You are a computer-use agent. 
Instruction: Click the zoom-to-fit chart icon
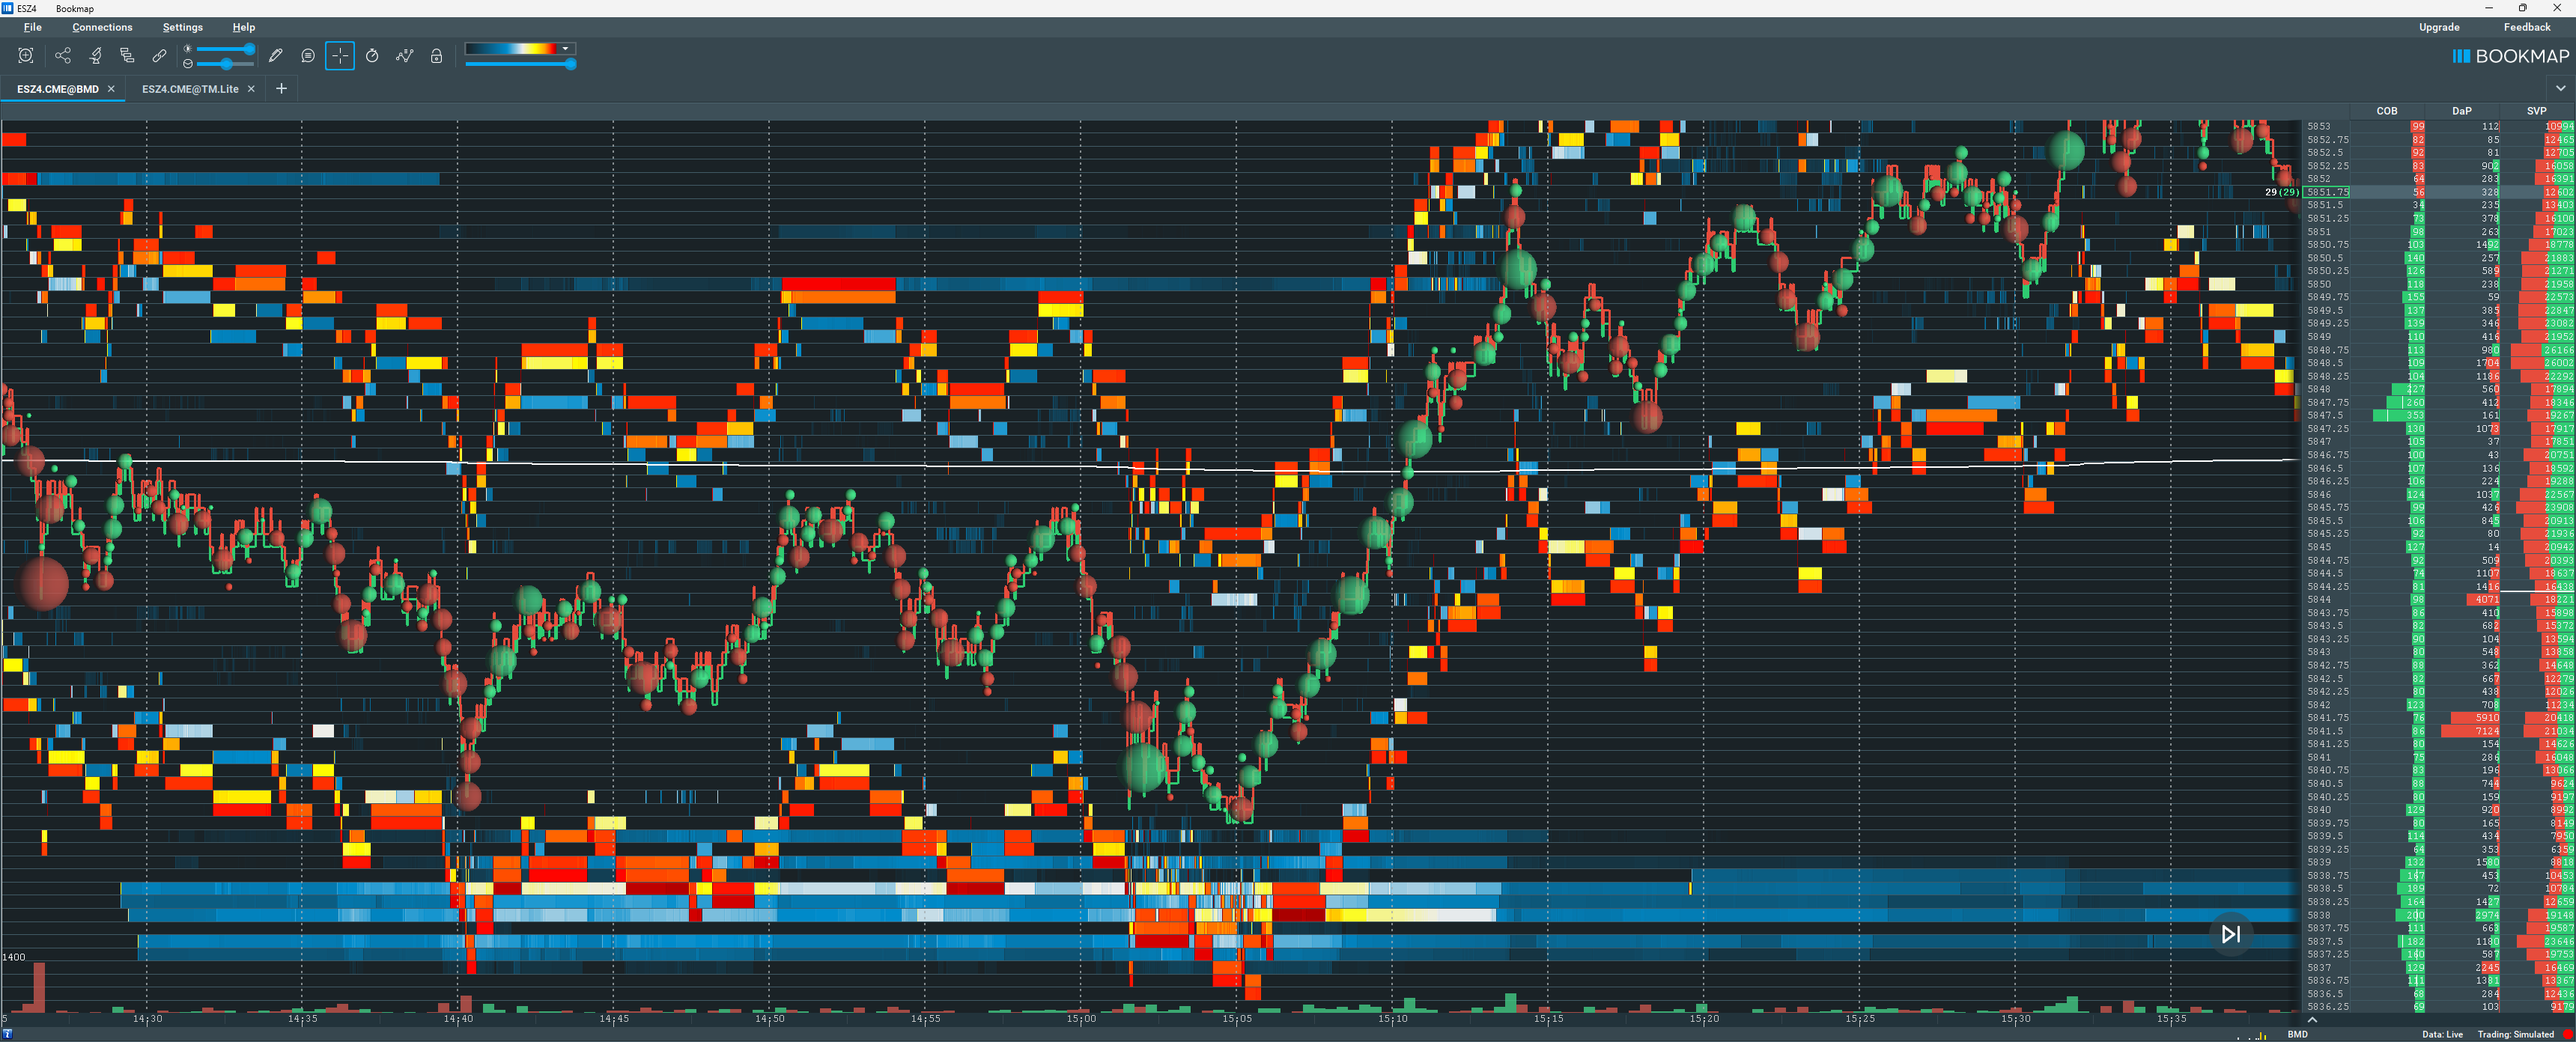tap(26, 56)
